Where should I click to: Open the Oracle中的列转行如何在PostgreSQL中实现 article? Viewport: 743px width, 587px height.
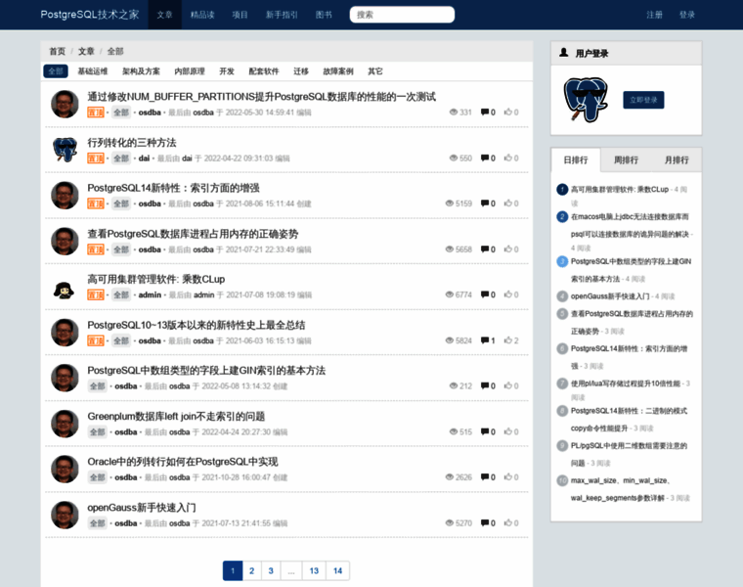click(183, 462)
